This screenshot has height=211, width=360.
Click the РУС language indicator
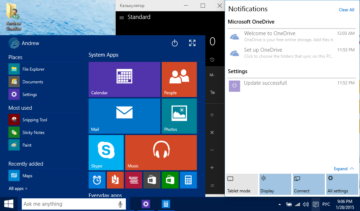pyautogui.click(x=326, y=204)
